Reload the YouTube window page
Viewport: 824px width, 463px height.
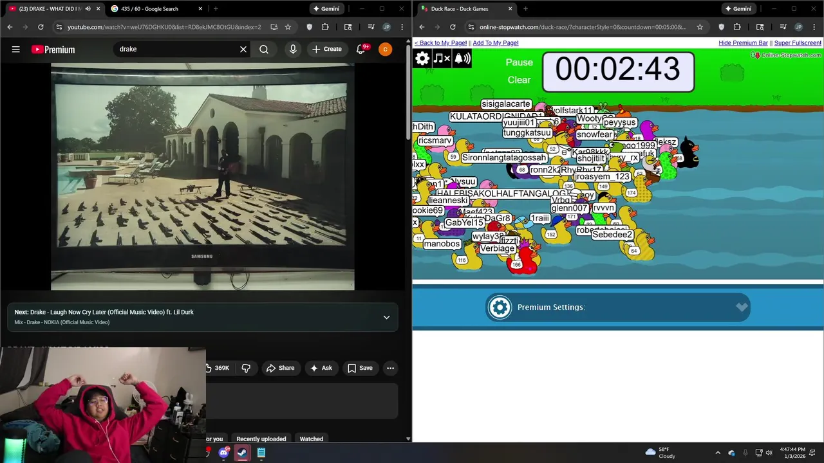41,27
